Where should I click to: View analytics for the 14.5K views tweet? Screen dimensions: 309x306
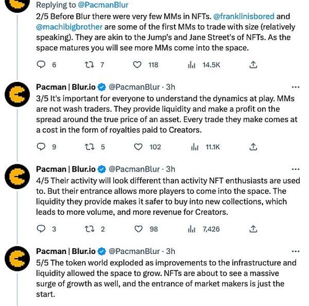193,65
